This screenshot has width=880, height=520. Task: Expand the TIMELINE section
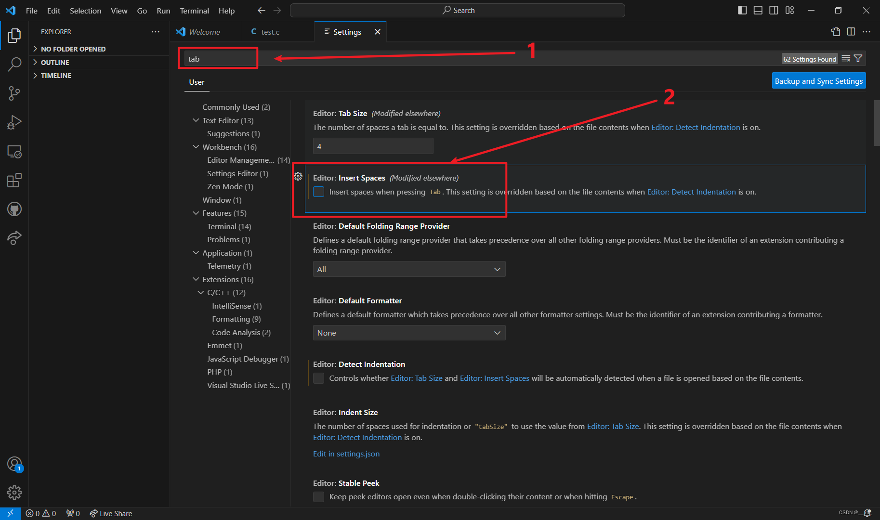[99, 76]
